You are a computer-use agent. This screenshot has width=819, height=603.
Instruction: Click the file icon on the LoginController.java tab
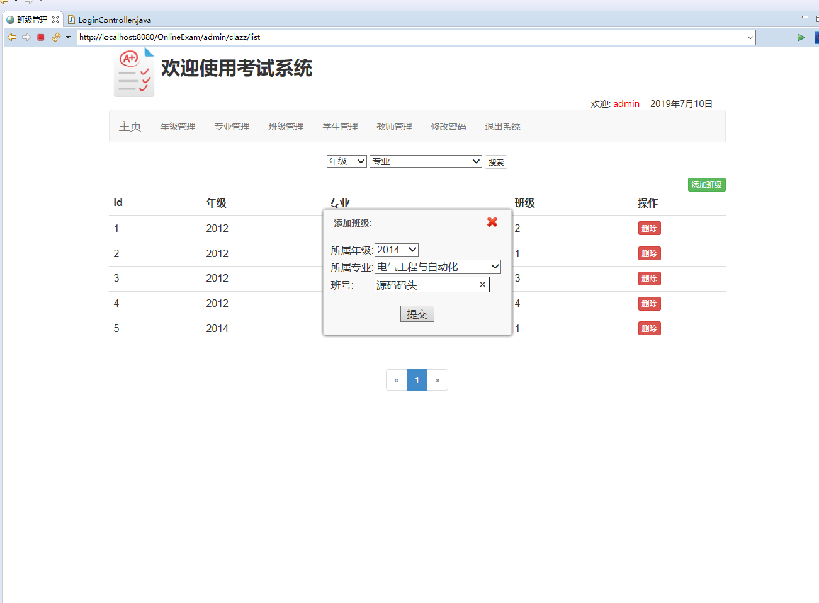[72, 20]
